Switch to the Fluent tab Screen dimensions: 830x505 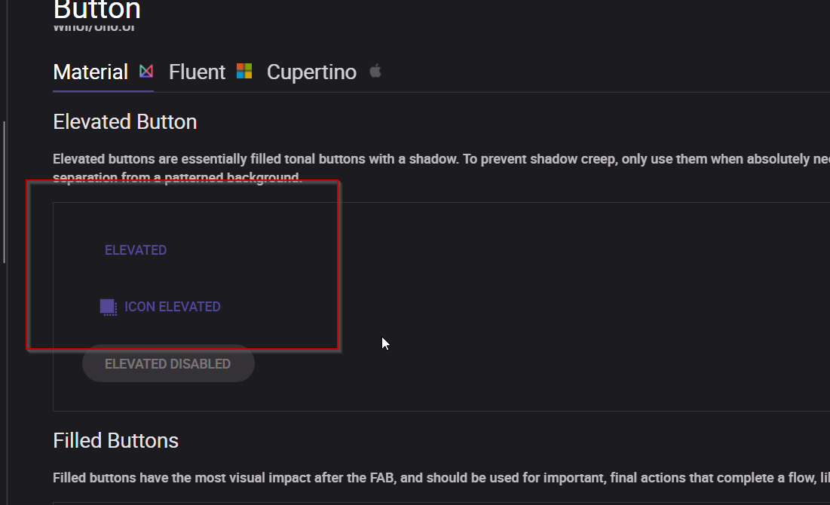pos(197,72)
